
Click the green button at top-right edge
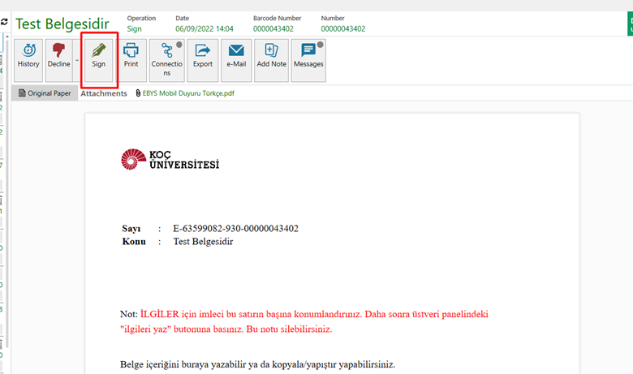tap(629, 23)
